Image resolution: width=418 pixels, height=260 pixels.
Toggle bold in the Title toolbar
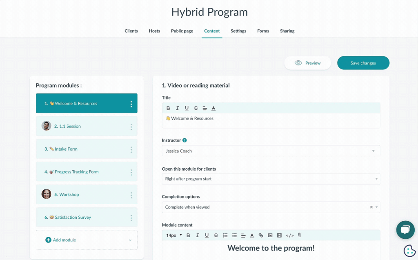coord(168,108)
